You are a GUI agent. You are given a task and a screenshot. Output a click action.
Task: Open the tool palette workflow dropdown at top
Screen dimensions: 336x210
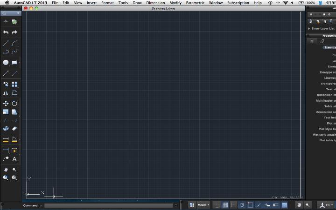click(10, 13)
